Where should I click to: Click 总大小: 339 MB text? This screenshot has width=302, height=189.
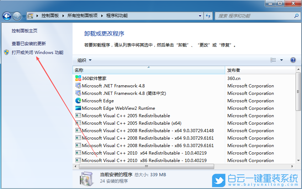[150, 175]
